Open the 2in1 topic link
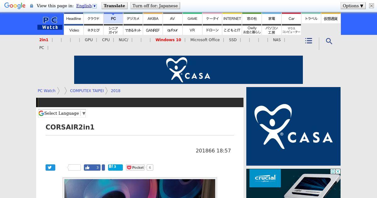 44,40
